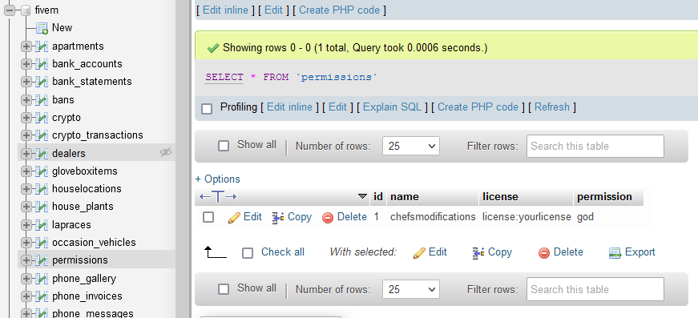Open the lapraces table
Image resolution: width=698 pixels, height=318 pixels.
click(71, 225)
